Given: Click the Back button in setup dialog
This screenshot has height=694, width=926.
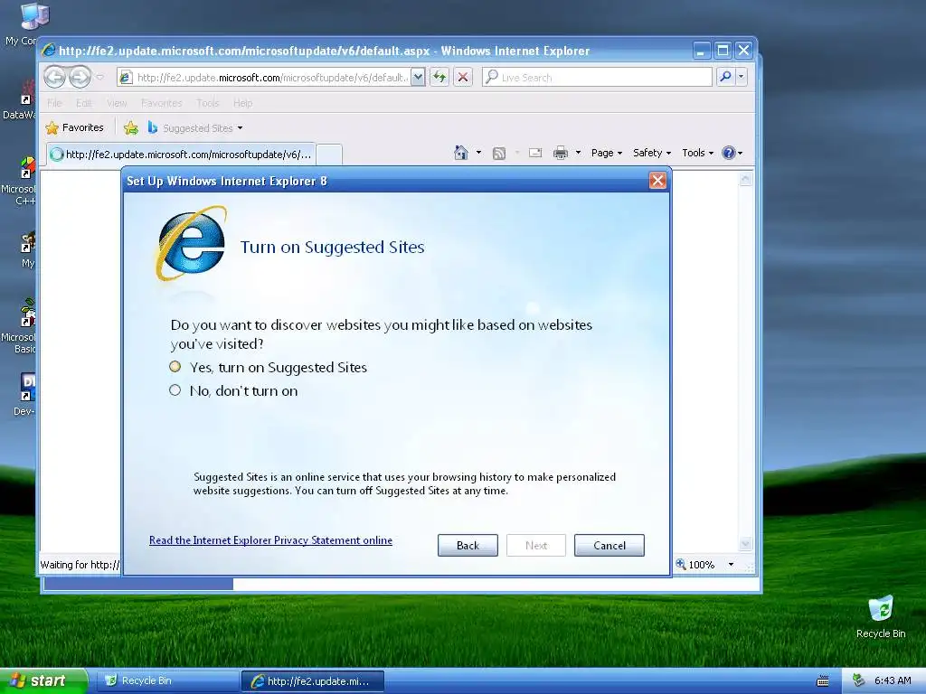Looking at the screenshot, I should [x=468, y=545].
